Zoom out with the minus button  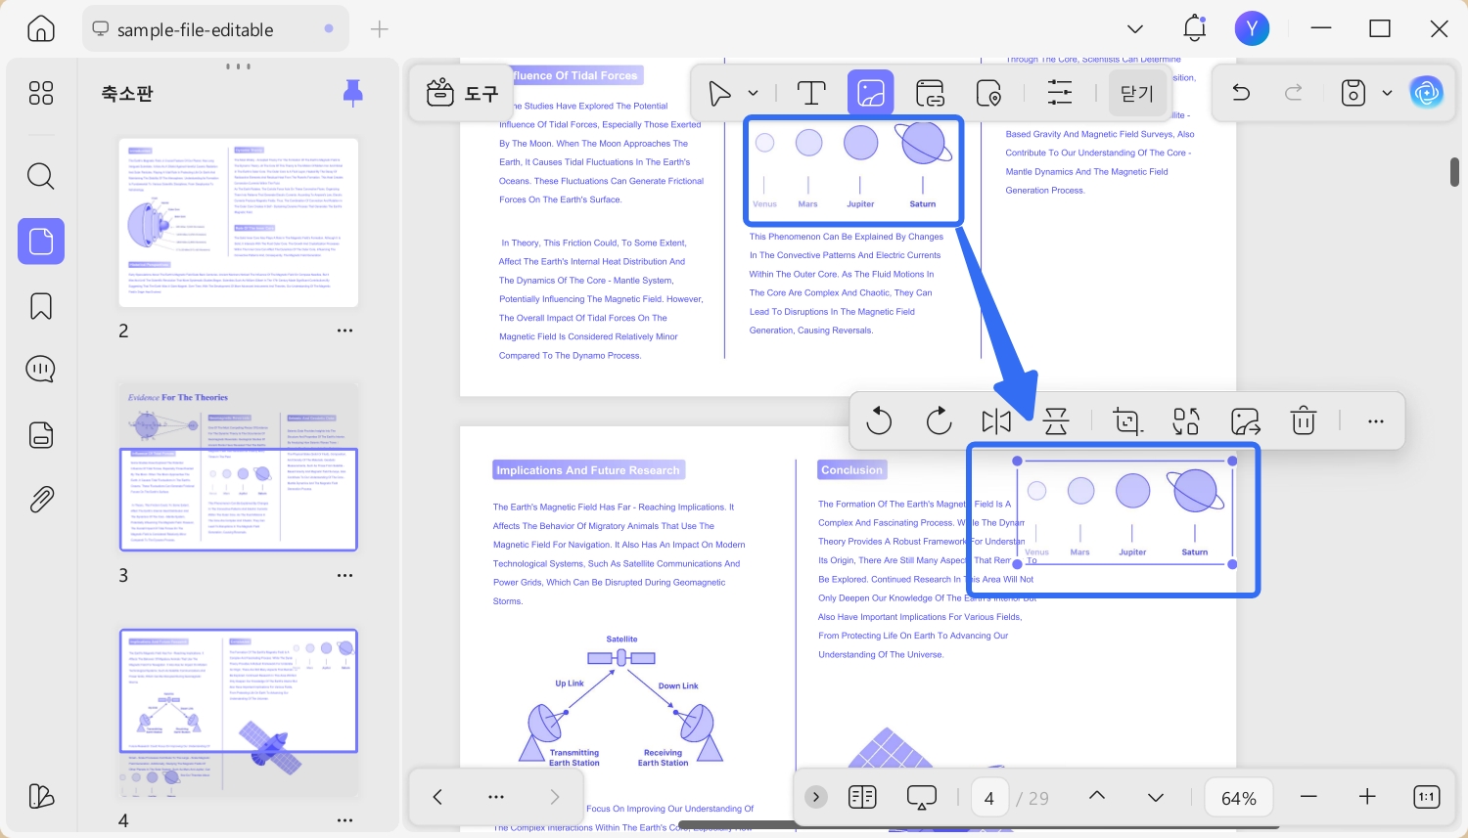(x=1308, y=797)
